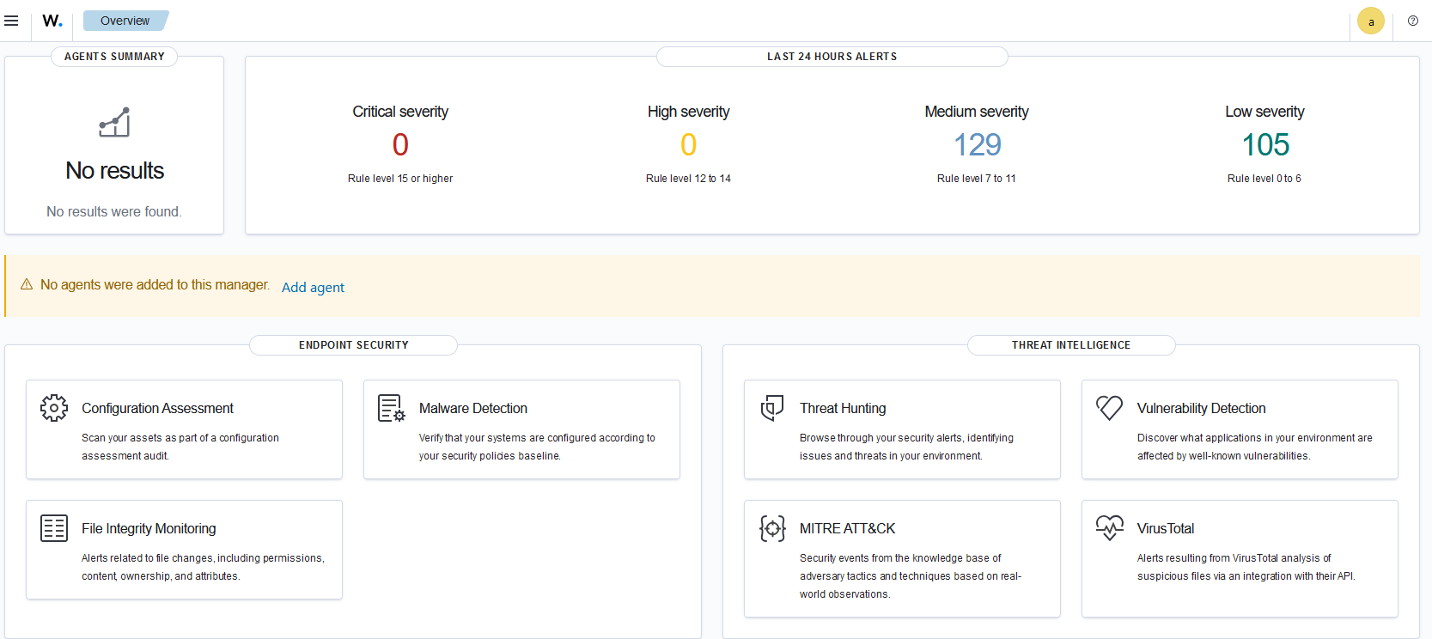Click the MITRE ATT&CK target icon
Screen dimensions: 1432x639
coord(772,528)
